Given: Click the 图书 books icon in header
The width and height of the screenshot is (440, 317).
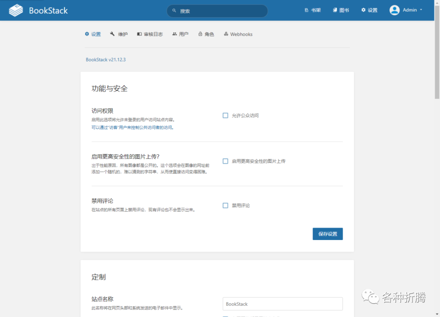Looking at the screenshot, I should click(335, 10).
